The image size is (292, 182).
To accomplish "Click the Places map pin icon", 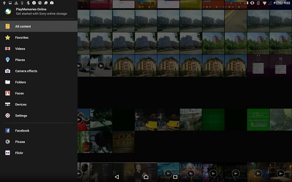I will [x=8, y=60].
